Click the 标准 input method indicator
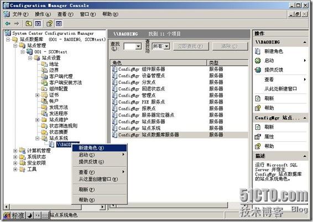Screen dimensions: 313x222 tap(18, 215)
